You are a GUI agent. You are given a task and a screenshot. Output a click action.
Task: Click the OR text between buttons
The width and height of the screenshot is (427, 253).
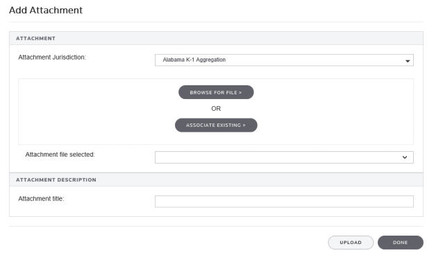(x=216, y=109)
